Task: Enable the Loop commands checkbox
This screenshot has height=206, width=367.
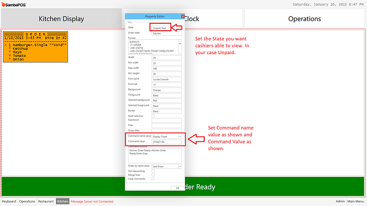Action: (x=153, y=179)
